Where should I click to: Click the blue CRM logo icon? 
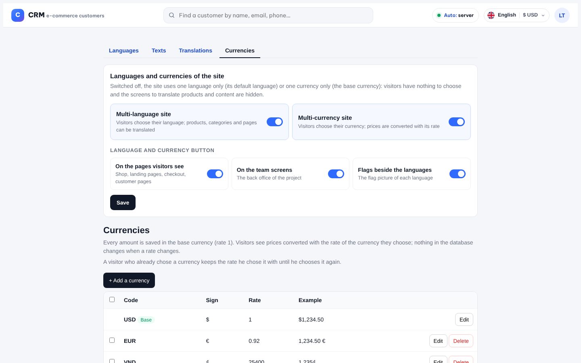(18, 15)
